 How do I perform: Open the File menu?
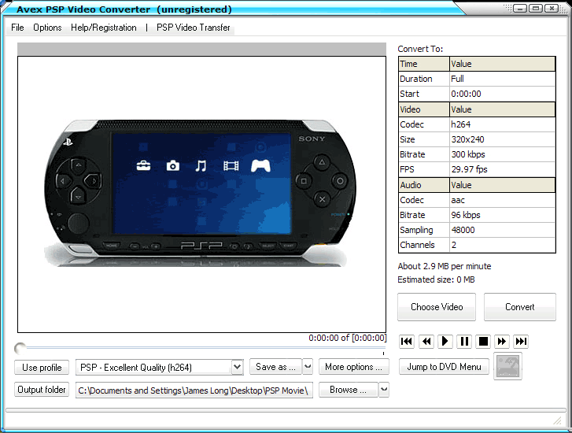point(17,28)
